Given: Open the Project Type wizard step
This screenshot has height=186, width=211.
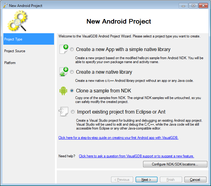Looking at the screenshot, I should (x=29, y=39).
